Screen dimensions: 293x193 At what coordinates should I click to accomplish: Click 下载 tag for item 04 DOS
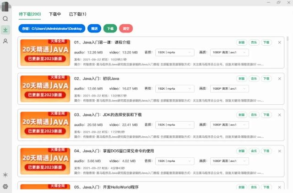coord(266,151)
